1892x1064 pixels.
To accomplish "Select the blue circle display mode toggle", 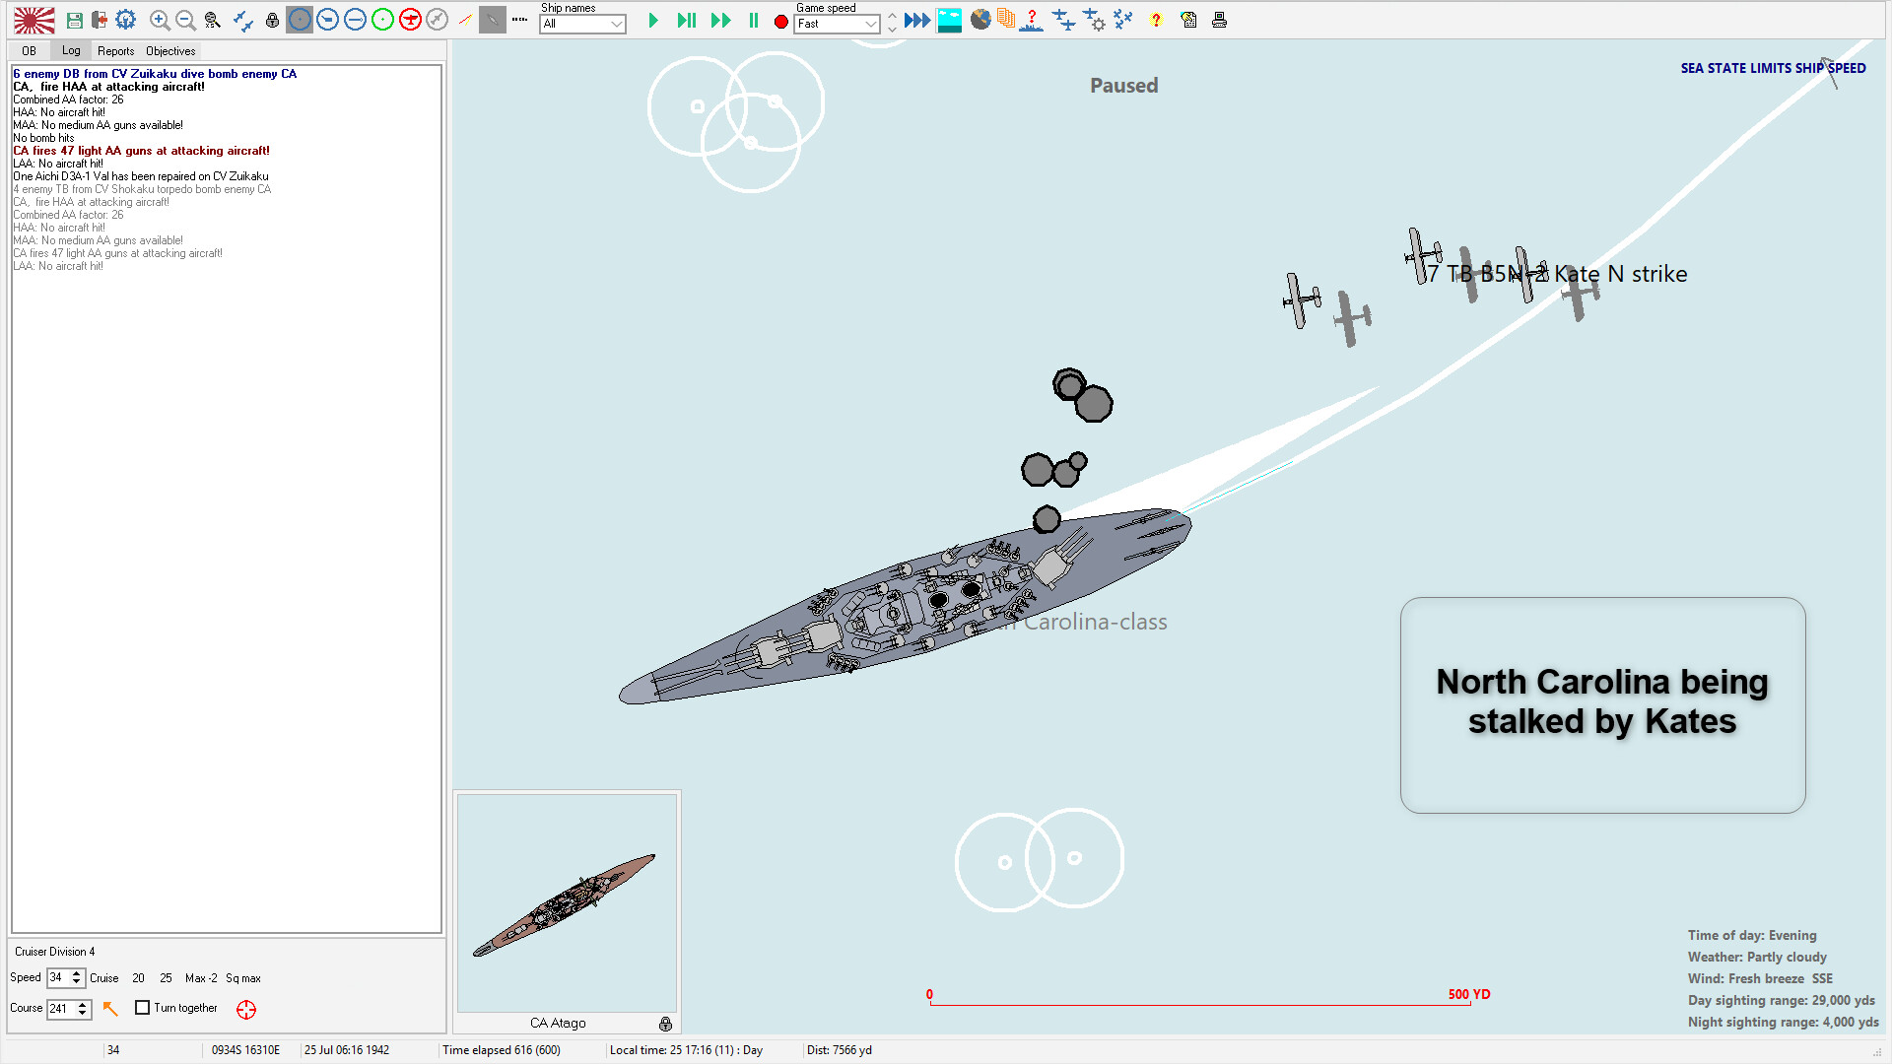I will [300, 20].
